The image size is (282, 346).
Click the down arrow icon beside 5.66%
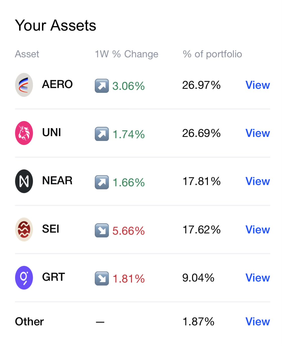tap(102, 230)
